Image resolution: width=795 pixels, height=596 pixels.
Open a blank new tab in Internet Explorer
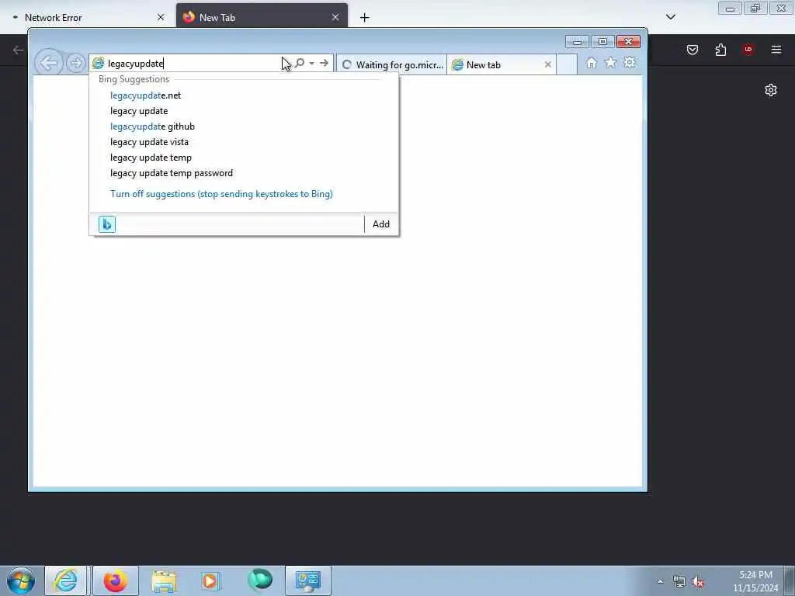coord(567,65)
